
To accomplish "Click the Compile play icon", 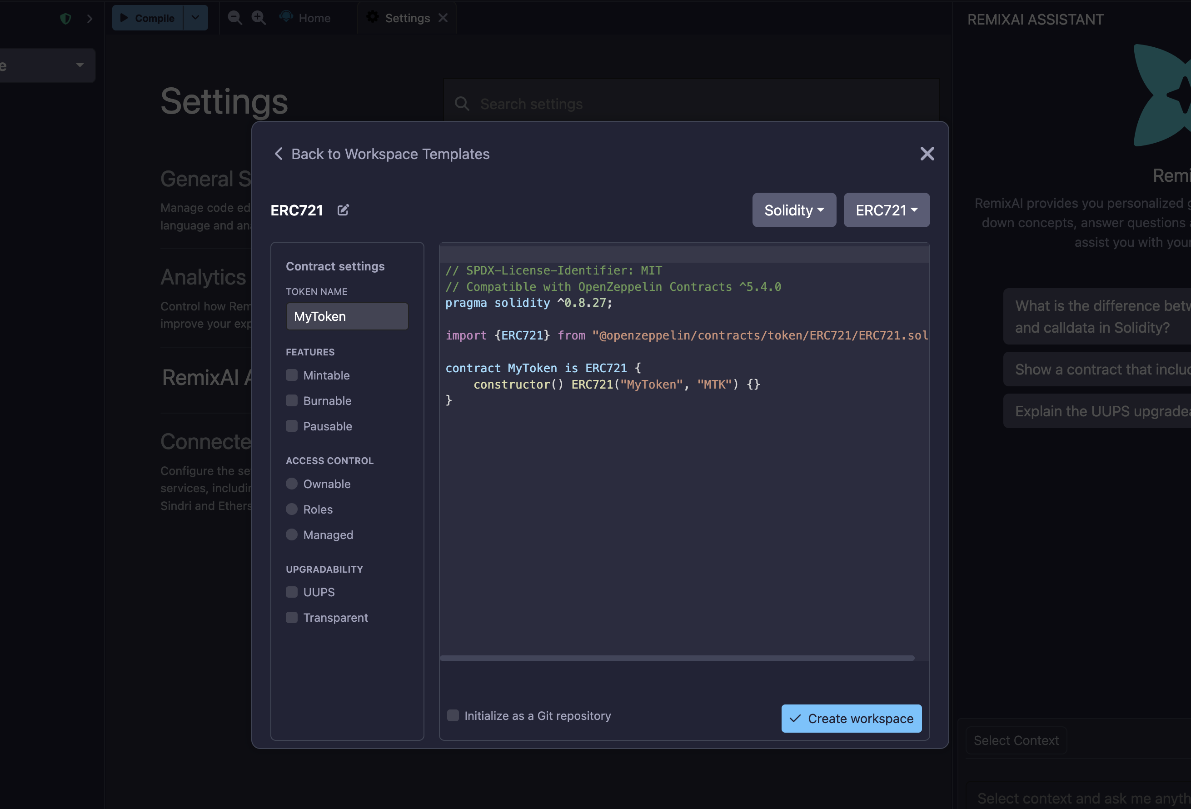I will coord(124,18).
